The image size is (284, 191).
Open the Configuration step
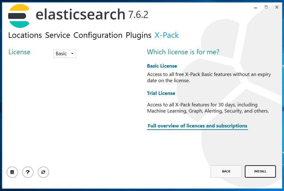click(98, 35)
